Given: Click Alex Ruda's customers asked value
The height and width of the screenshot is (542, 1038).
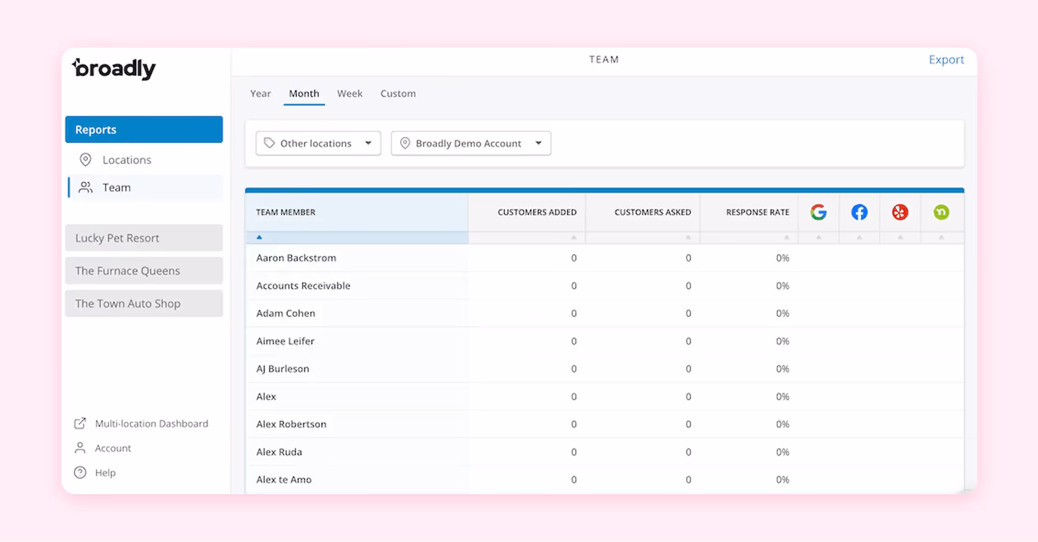Looking at the screenshot, I should pyautogui.click(x=689, y=452).
